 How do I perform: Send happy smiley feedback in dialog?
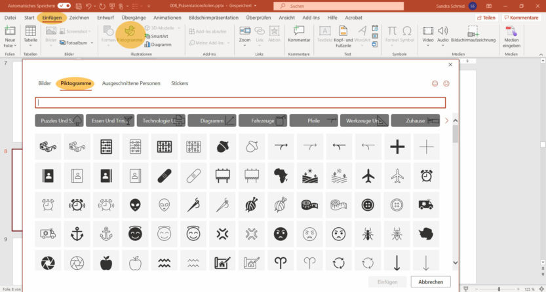click(x=435, y=84)
